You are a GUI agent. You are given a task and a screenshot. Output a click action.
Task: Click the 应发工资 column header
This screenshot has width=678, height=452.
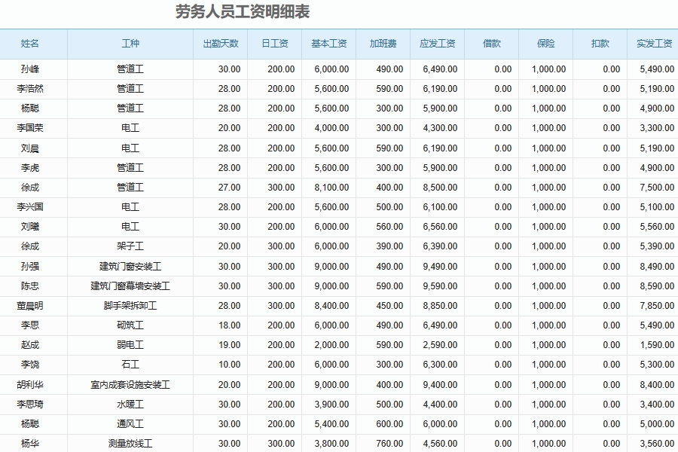(x=438, y=43)
